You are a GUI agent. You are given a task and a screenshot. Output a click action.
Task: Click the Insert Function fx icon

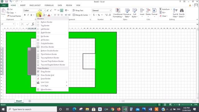coord(33,24)
